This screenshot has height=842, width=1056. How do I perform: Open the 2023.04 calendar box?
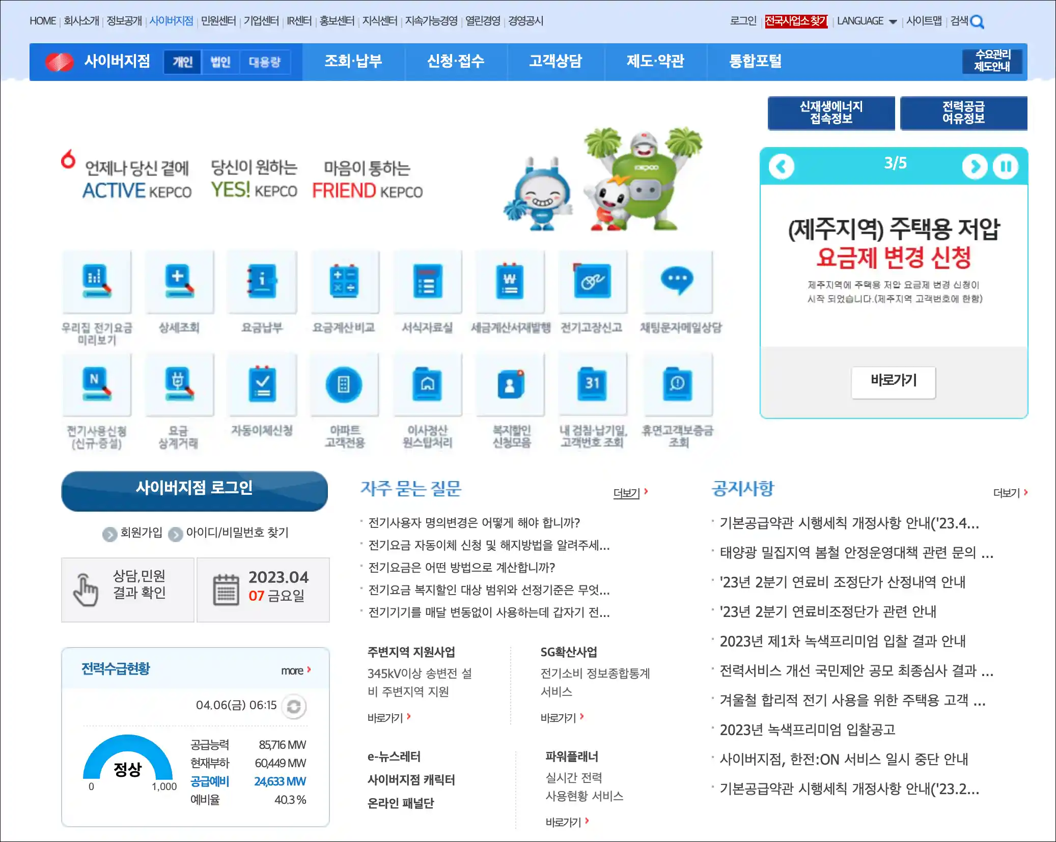(263, 590)
